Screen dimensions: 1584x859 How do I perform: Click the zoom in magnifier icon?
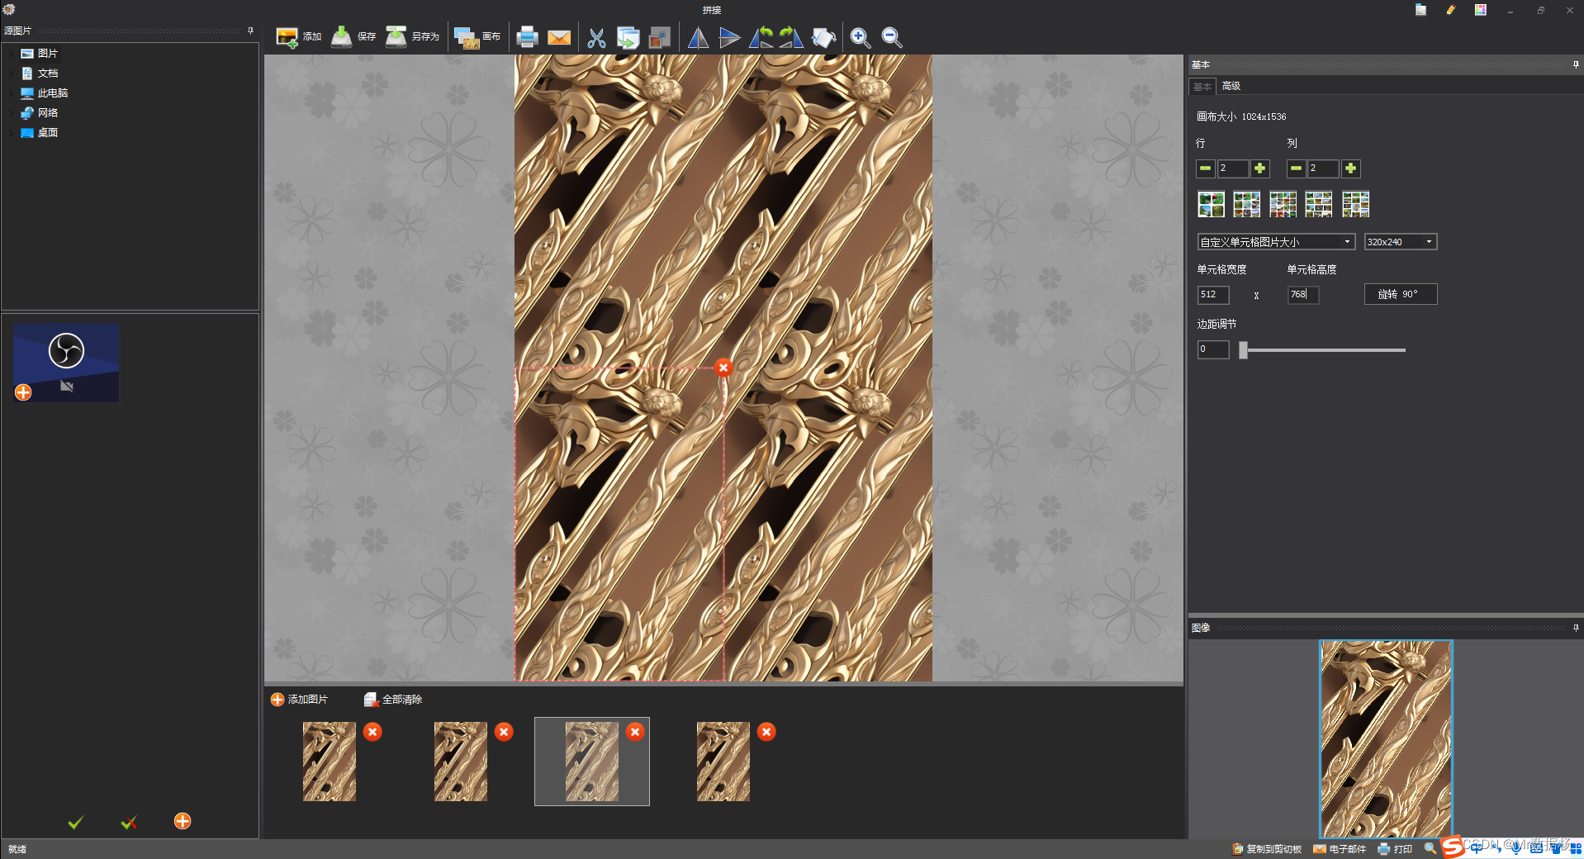click(860, 37)
